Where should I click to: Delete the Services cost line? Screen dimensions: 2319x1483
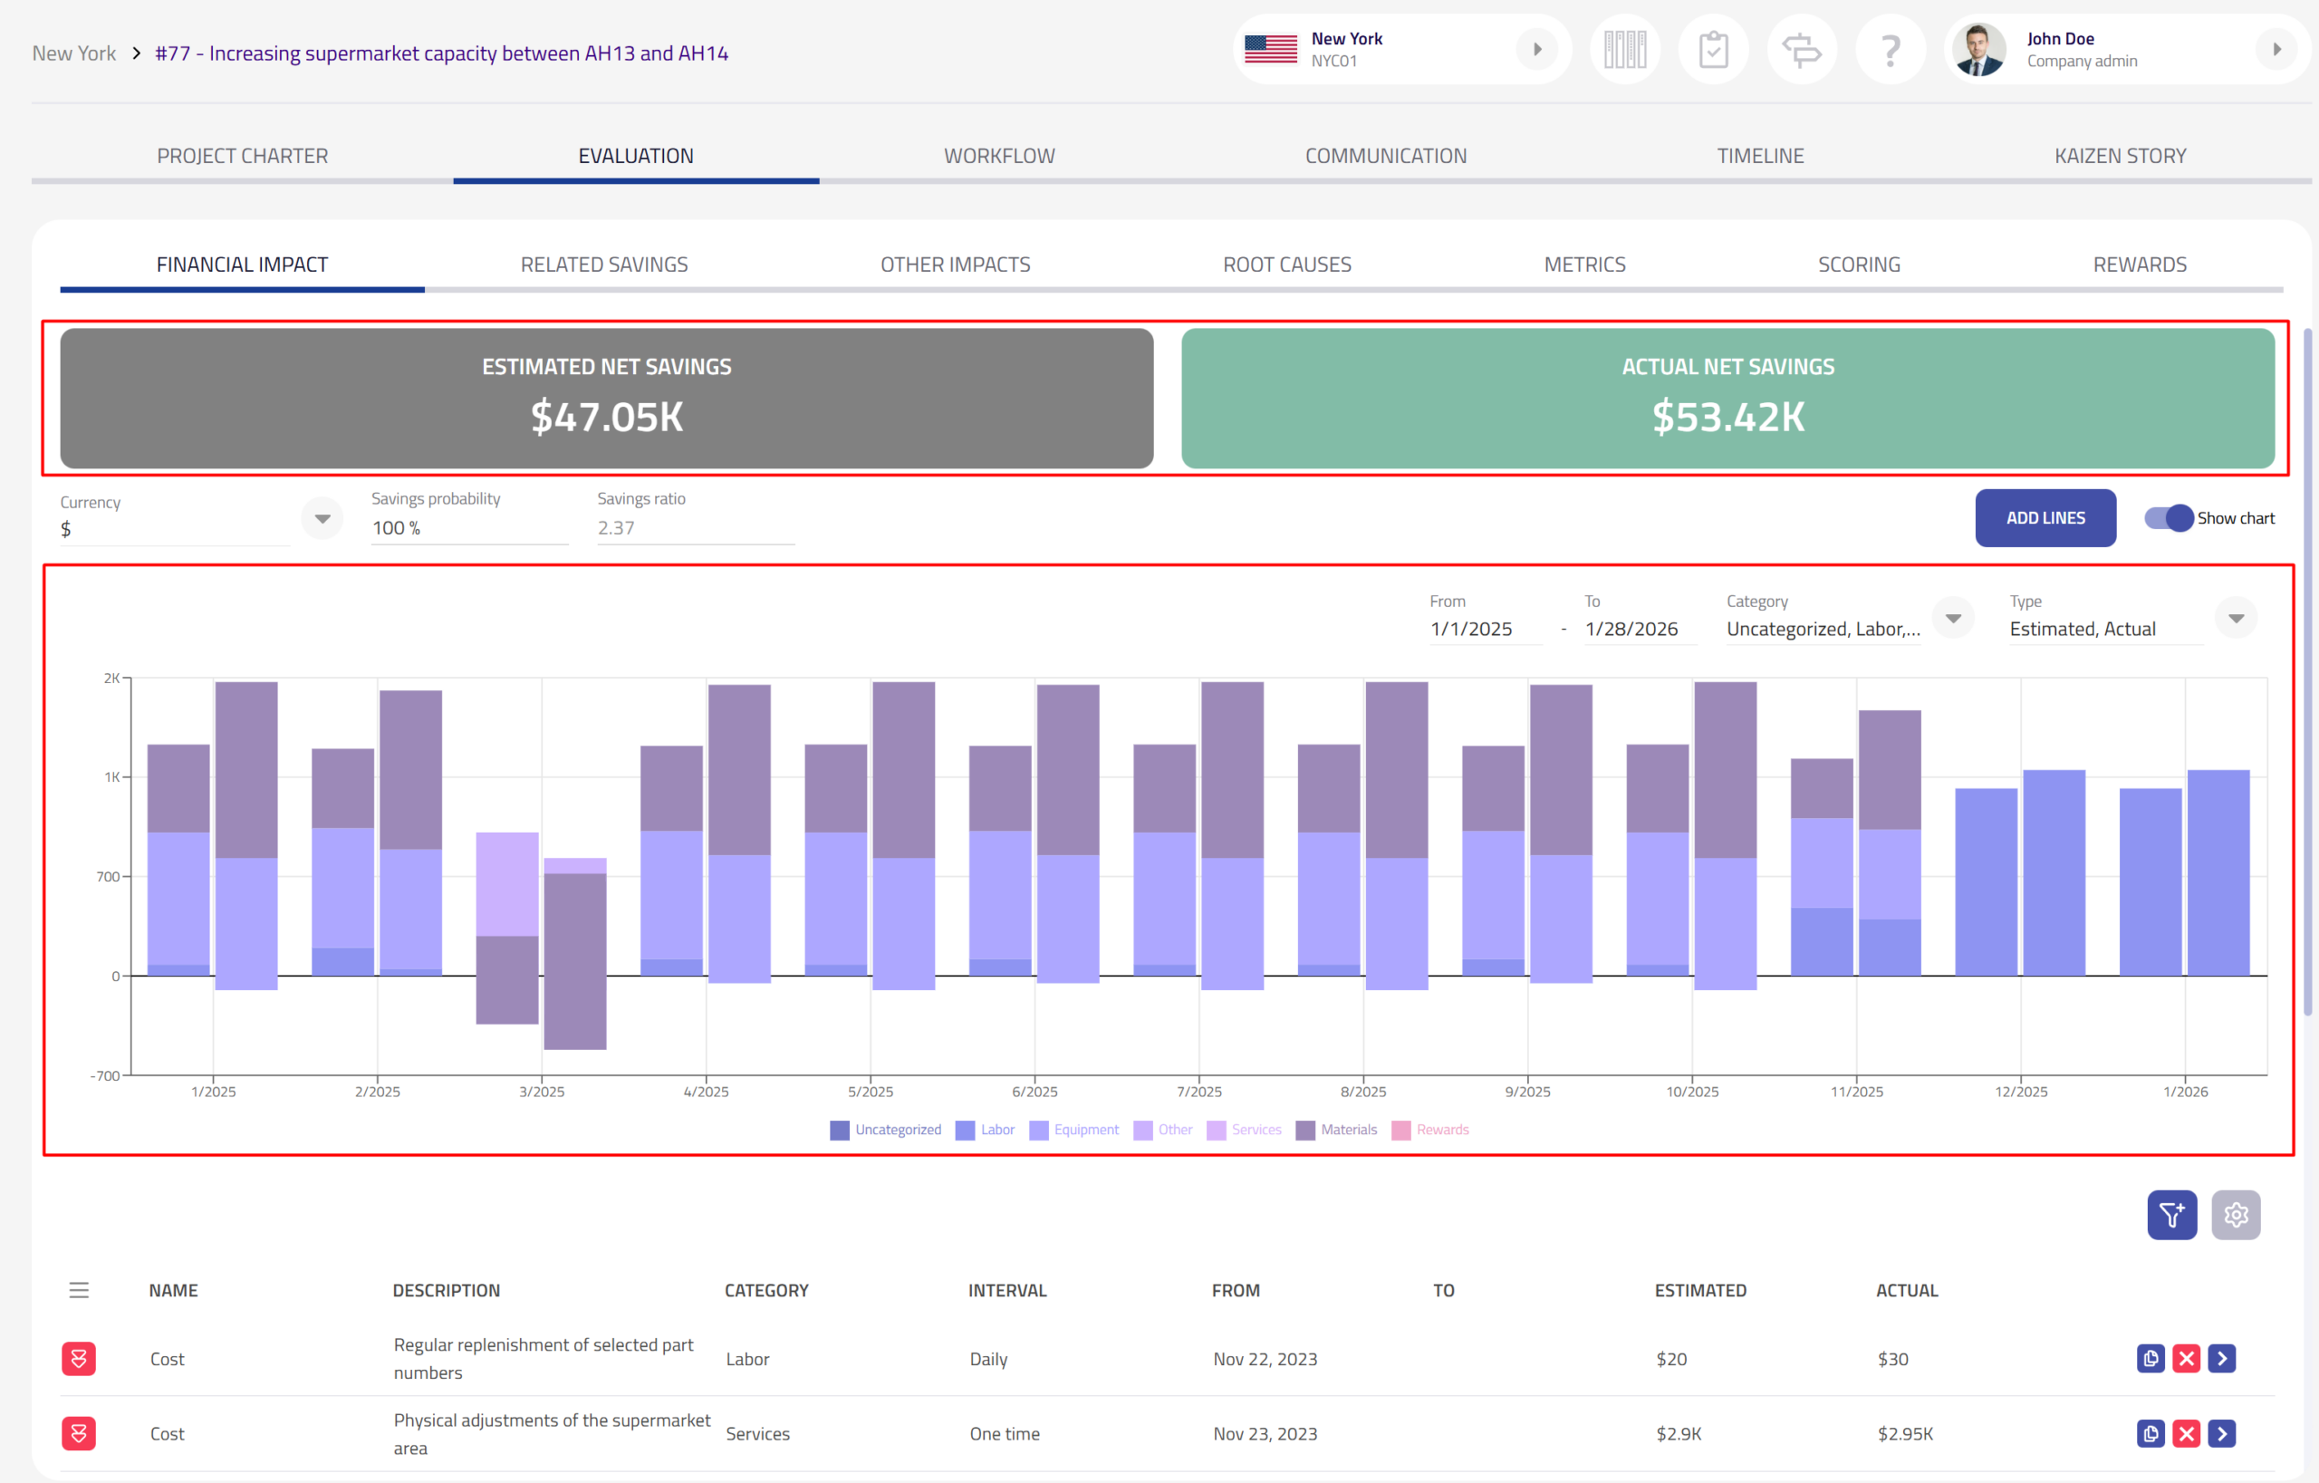click(x=2186, y=1433)
